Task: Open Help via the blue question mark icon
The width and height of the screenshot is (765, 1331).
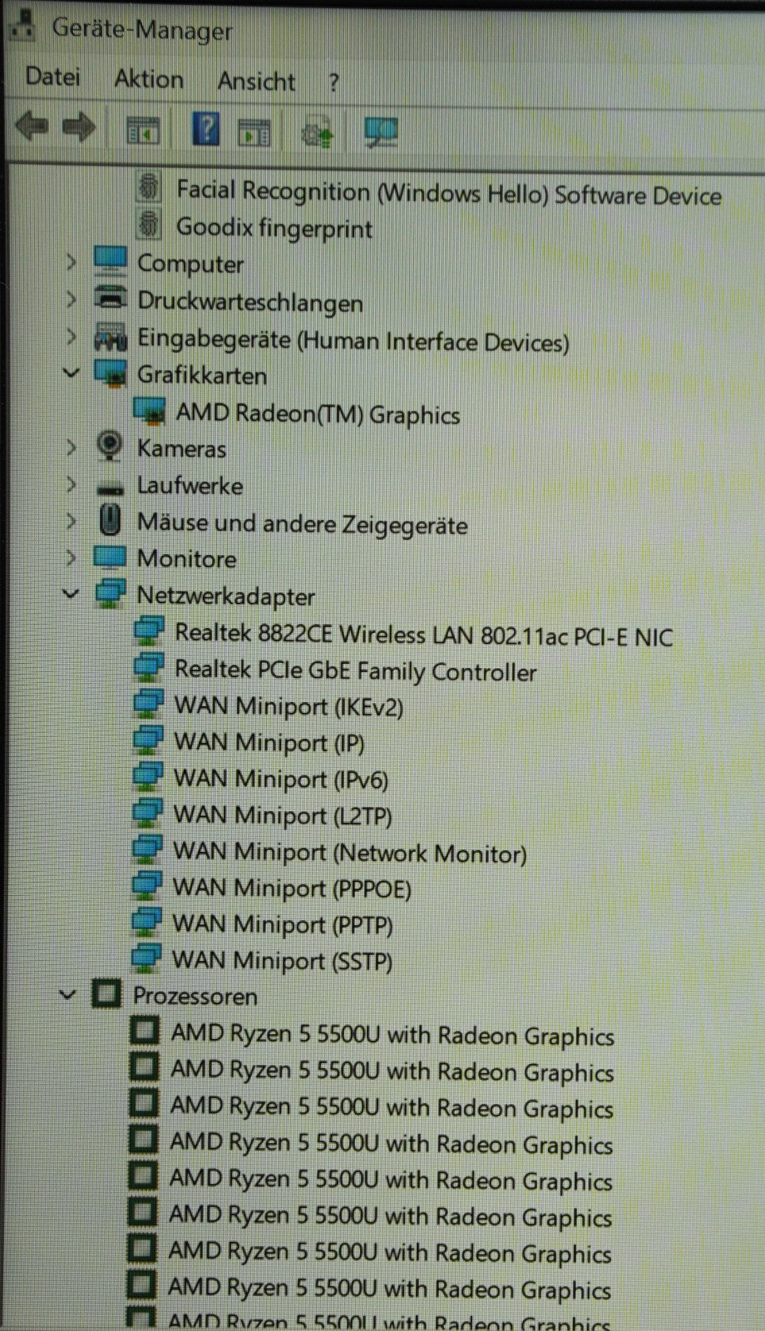Action: (x=205, y=130)
